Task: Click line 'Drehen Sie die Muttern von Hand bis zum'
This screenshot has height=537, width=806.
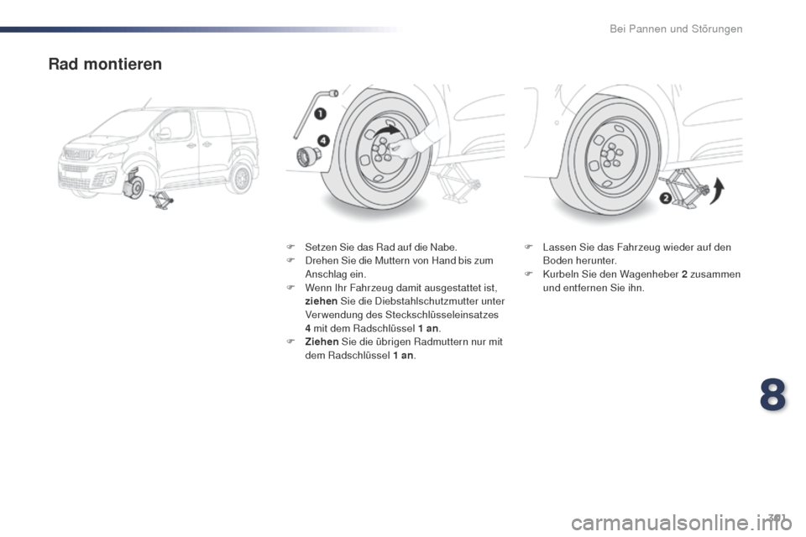Action: pyautogui.click(x=399, y=261)
